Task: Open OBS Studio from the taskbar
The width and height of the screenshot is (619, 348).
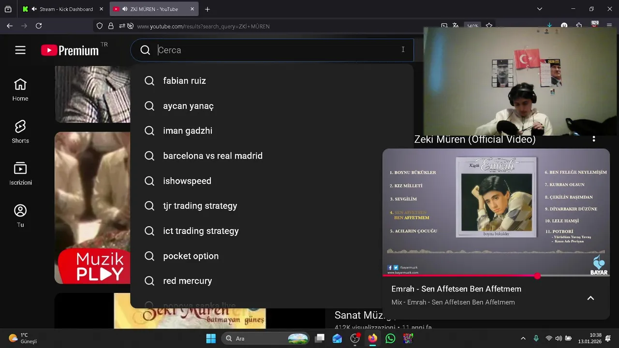Action: click(355, 338)
